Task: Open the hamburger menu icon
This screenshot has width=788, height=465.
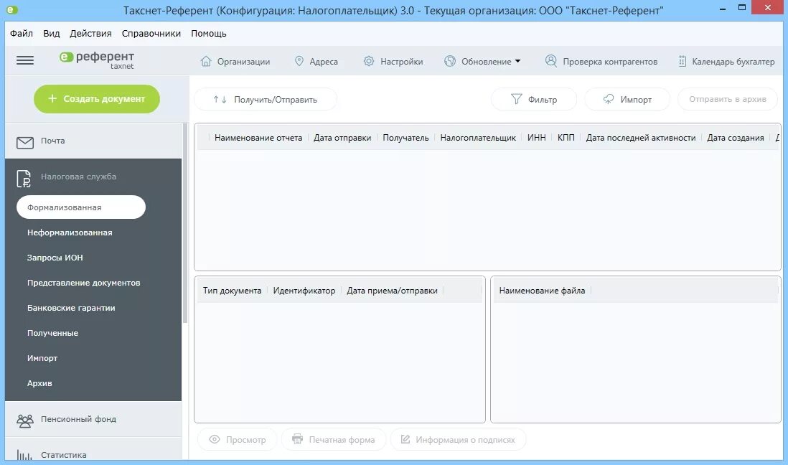Action: 25,60
